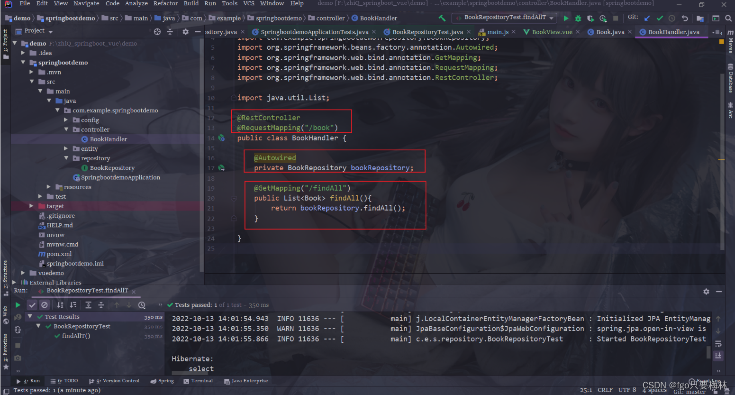Image resolution: width=735 pixels, height=395 pixels.
Task: Expand the entity package
Action: 66,148
